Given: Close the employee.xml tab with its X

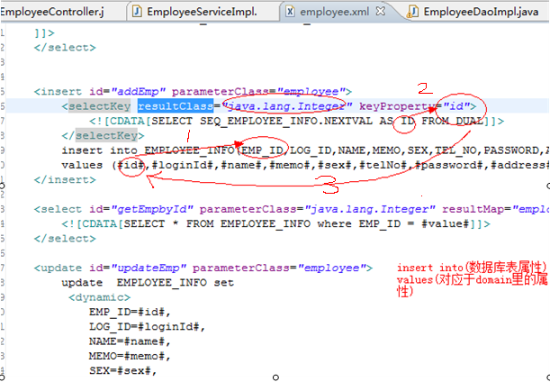Looking at the screenshot, I should 380,11.
